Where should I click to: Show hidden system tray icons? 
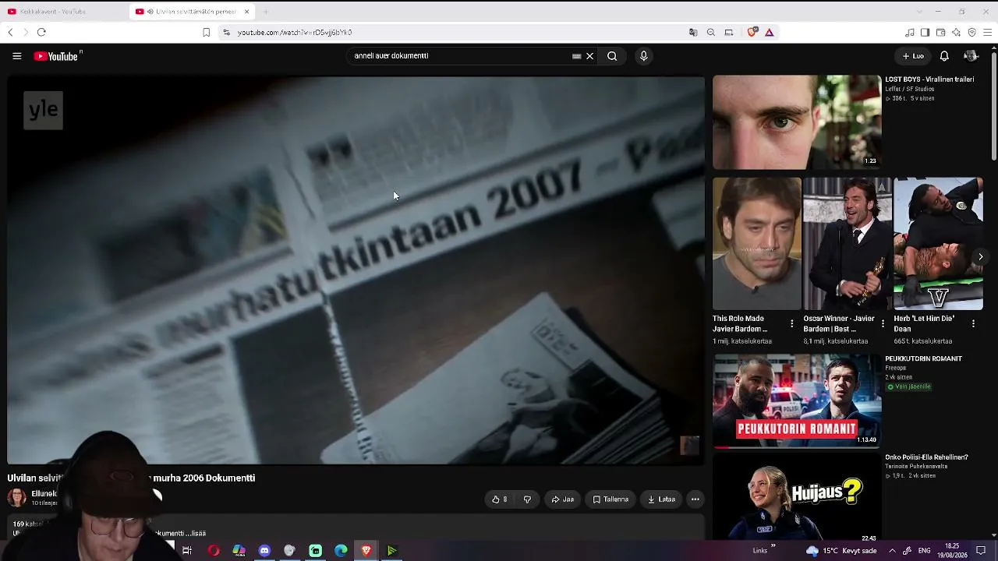(892, 551)
